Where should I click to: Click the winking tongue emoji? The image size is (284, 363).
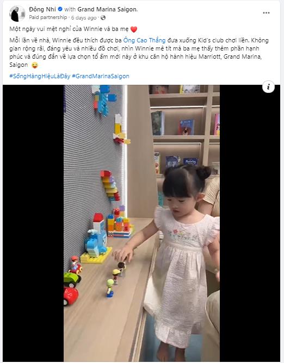click(x=34, y=65)
